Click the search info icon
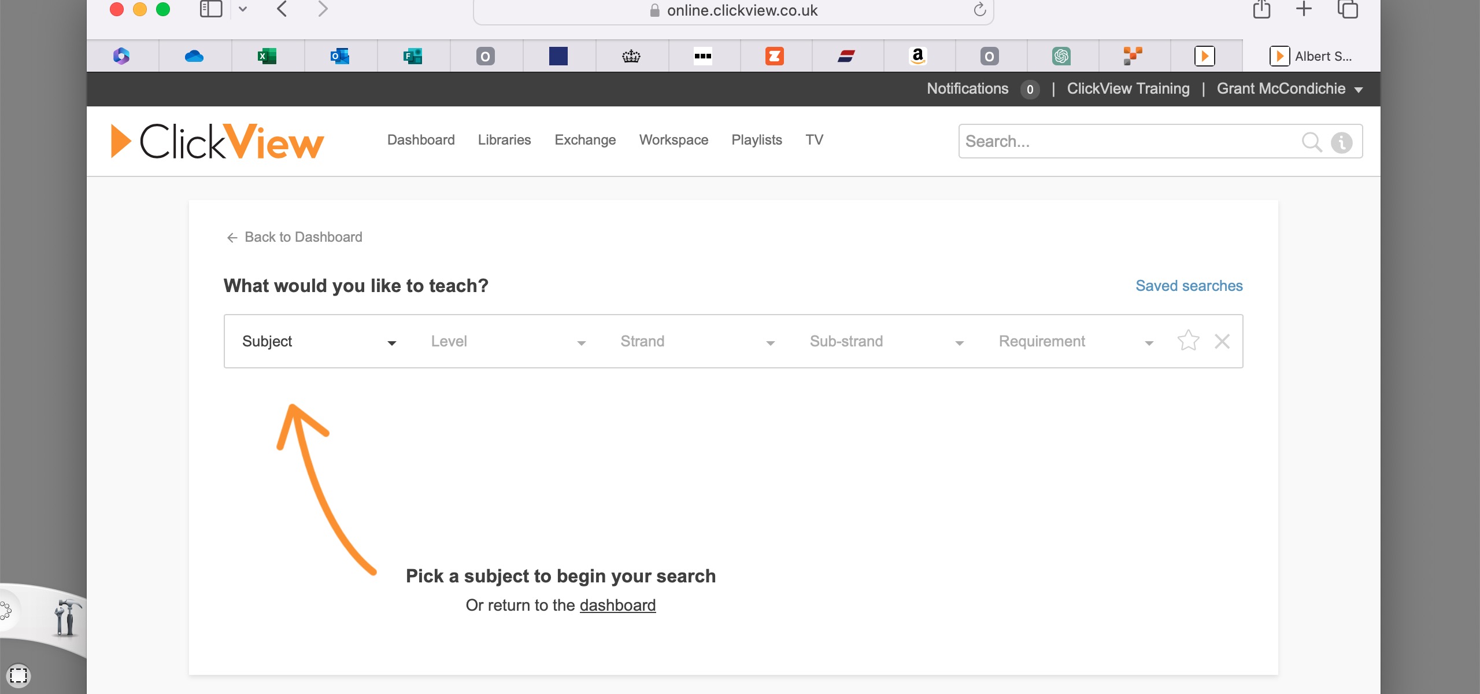Image resolution: width=1480 pixels, height=694 pixels. 1341,142
